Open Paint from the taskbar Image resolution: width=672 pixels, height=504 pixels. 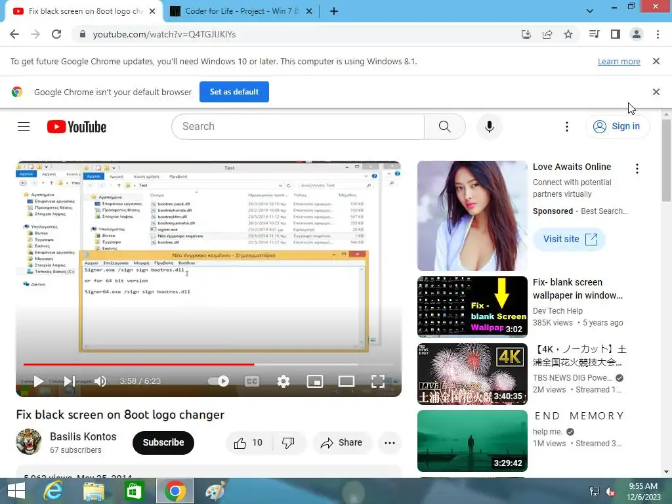click(215, 491)
